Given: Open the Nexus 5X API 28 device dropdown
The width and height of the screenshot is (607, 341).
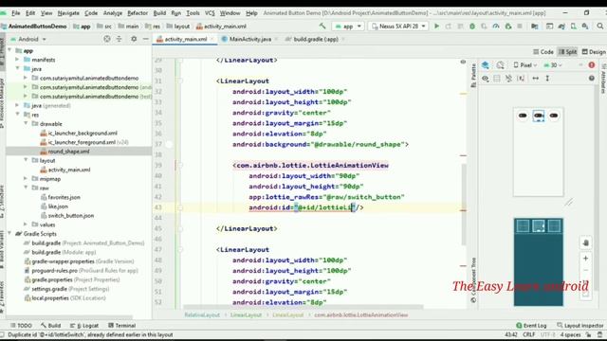Looking at the screenshot, I should click(x=398, y=27).
